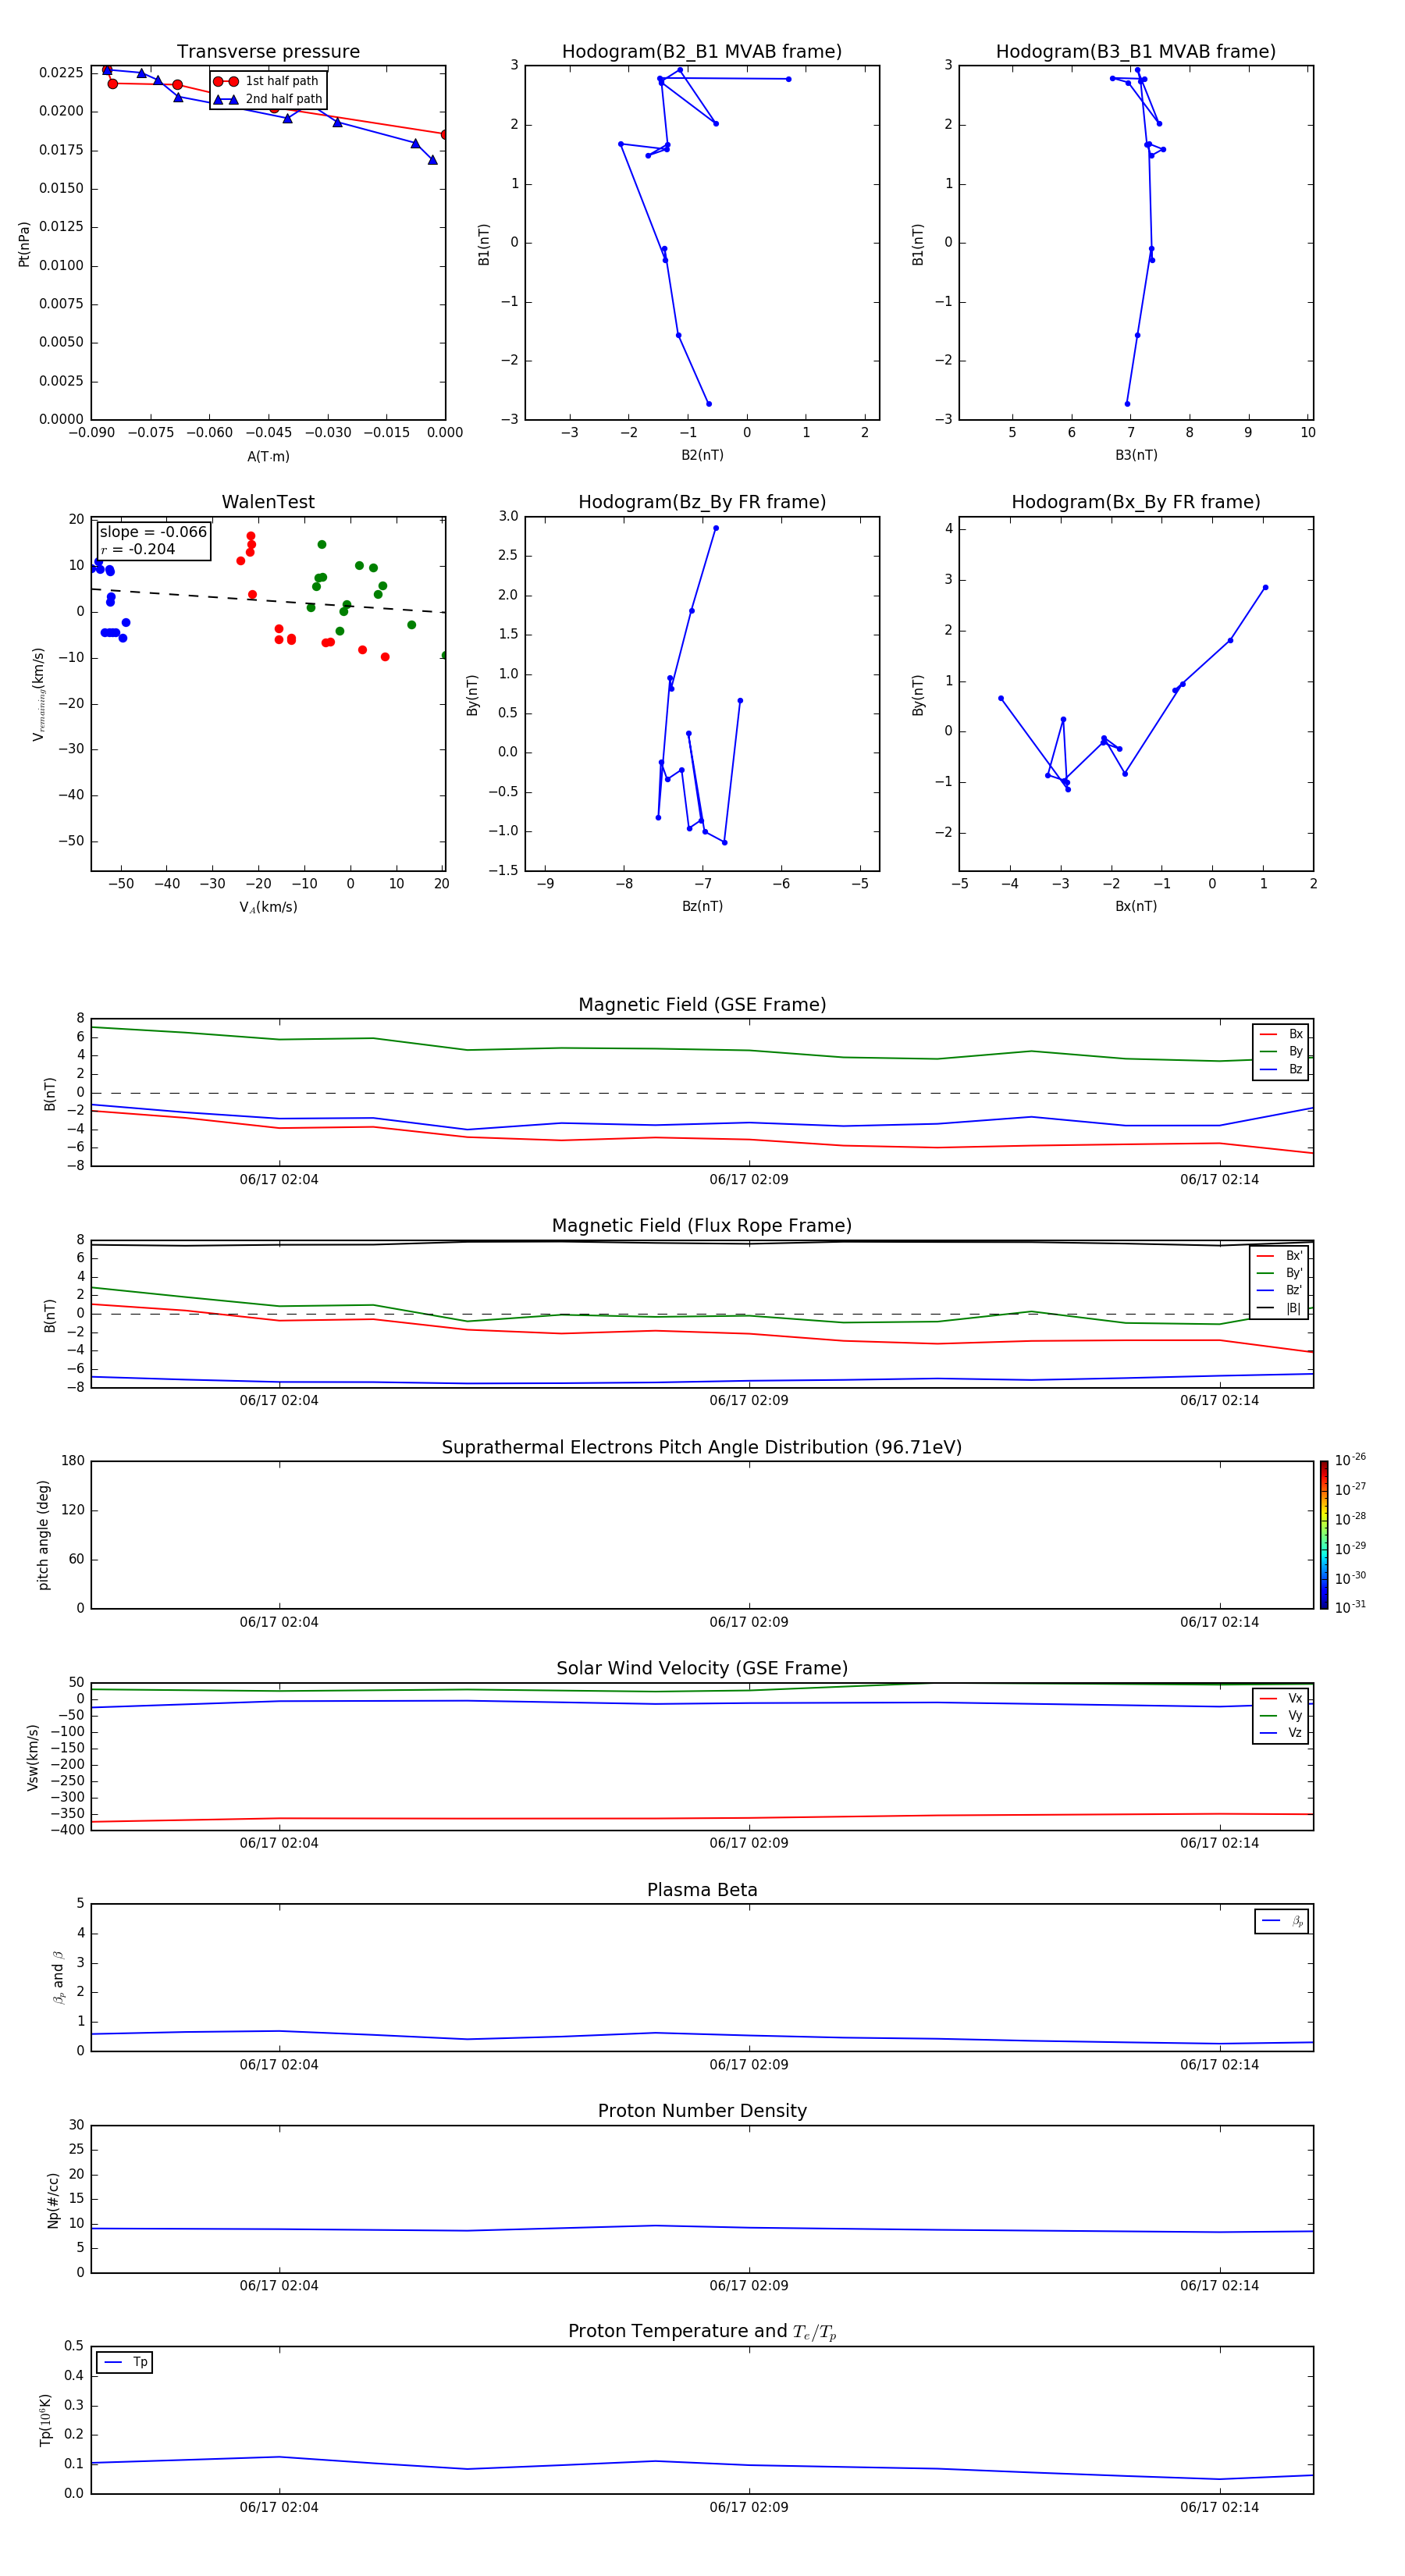Select Bz in the GSE magnetic field legend
This screenshot has width=1405, height=2576.
(x=1281, y=1070)
